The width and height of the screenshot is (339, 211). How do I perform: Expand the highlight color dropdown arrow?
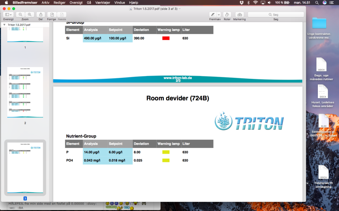click(x=219, y=15)
